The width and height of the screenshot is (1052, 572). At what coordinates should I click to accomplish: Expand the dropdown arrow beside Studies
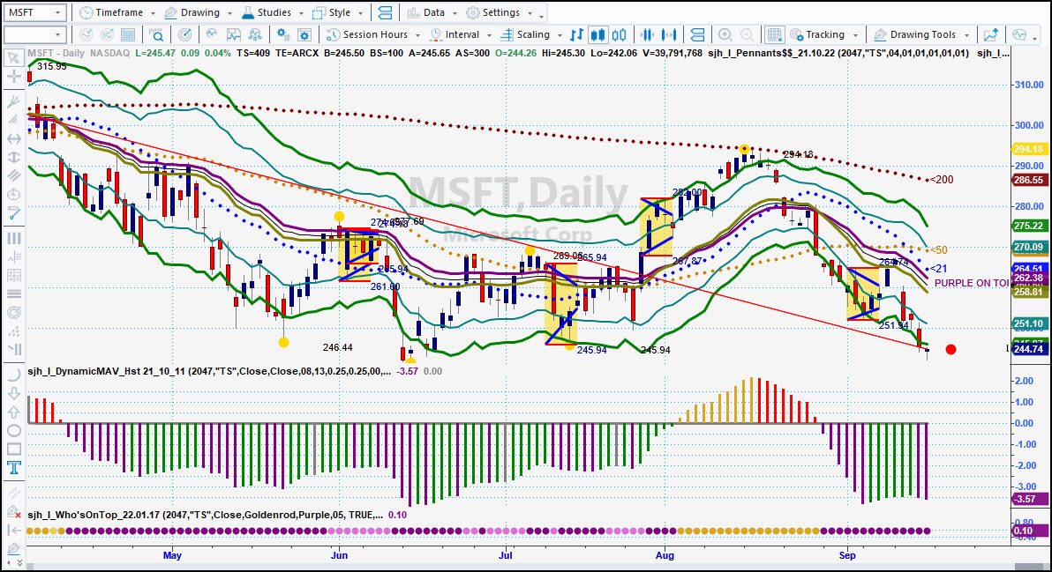pyautogui.click(x=301, y=13)
